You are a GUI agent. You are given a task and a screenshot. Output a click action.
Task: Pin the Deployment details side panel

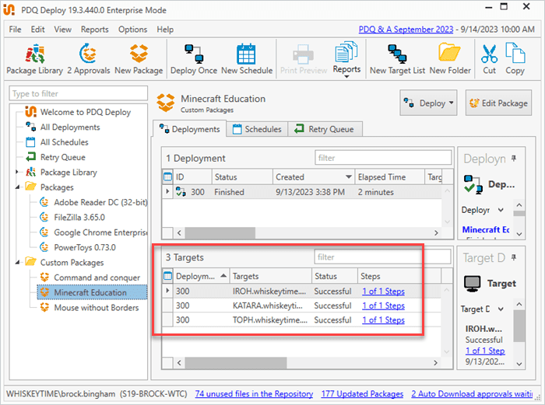(x=514, y=159)
